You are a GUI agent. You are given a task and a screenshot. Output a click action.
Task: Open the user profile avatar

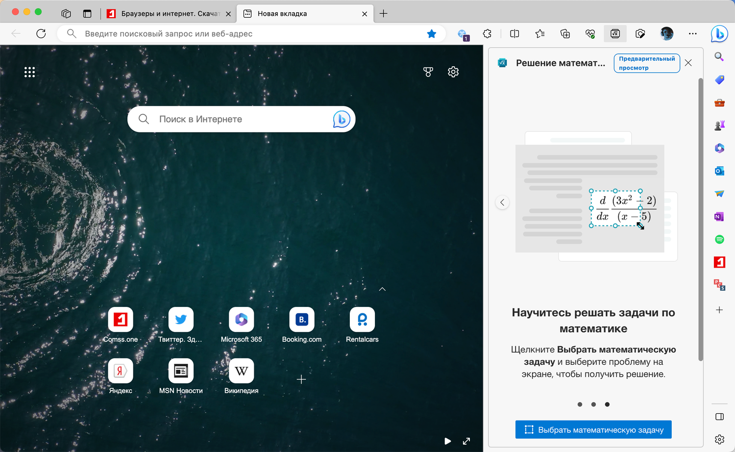[x=666, y=34]
